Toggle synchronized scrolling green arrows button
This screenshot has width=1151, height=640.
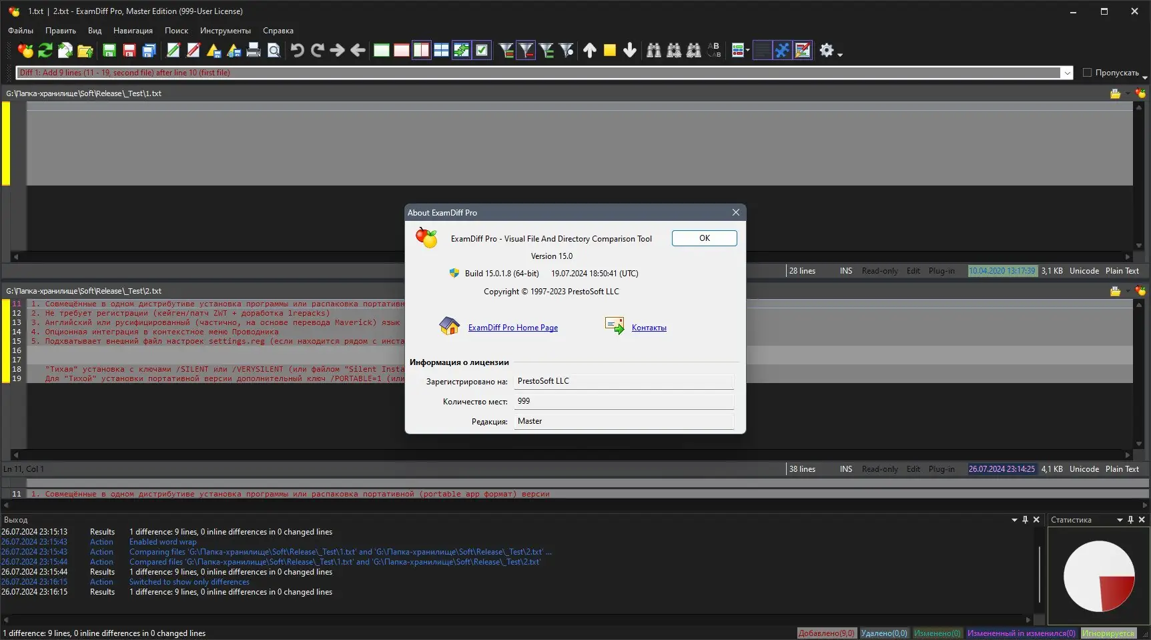click(462, 50)
